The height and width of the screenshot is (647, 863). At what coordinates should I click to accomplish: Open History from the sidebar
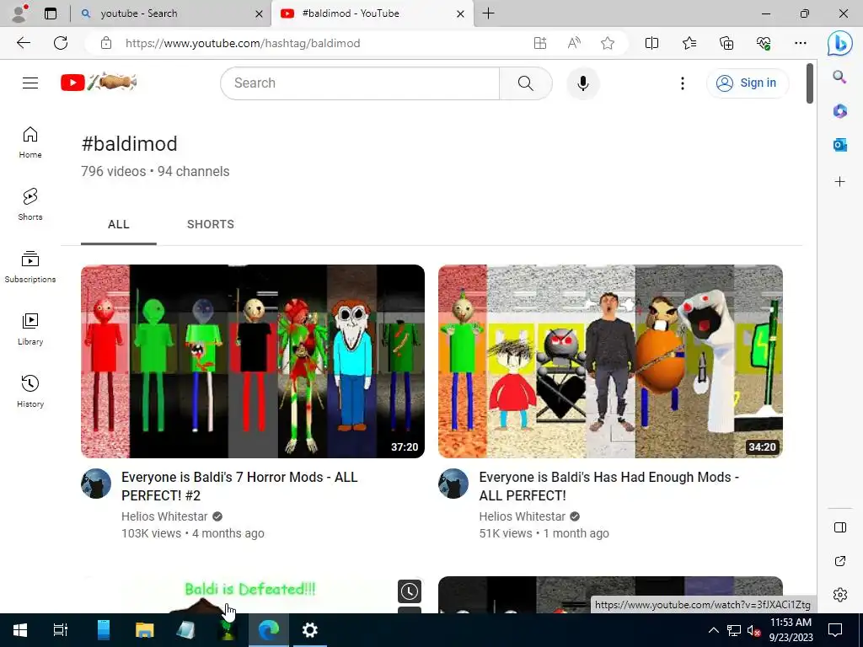30,391
